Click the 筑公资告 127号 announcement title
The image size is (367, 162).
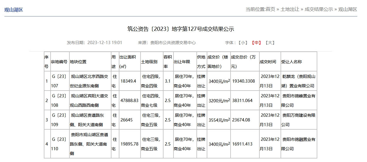(x=181, y=29)
